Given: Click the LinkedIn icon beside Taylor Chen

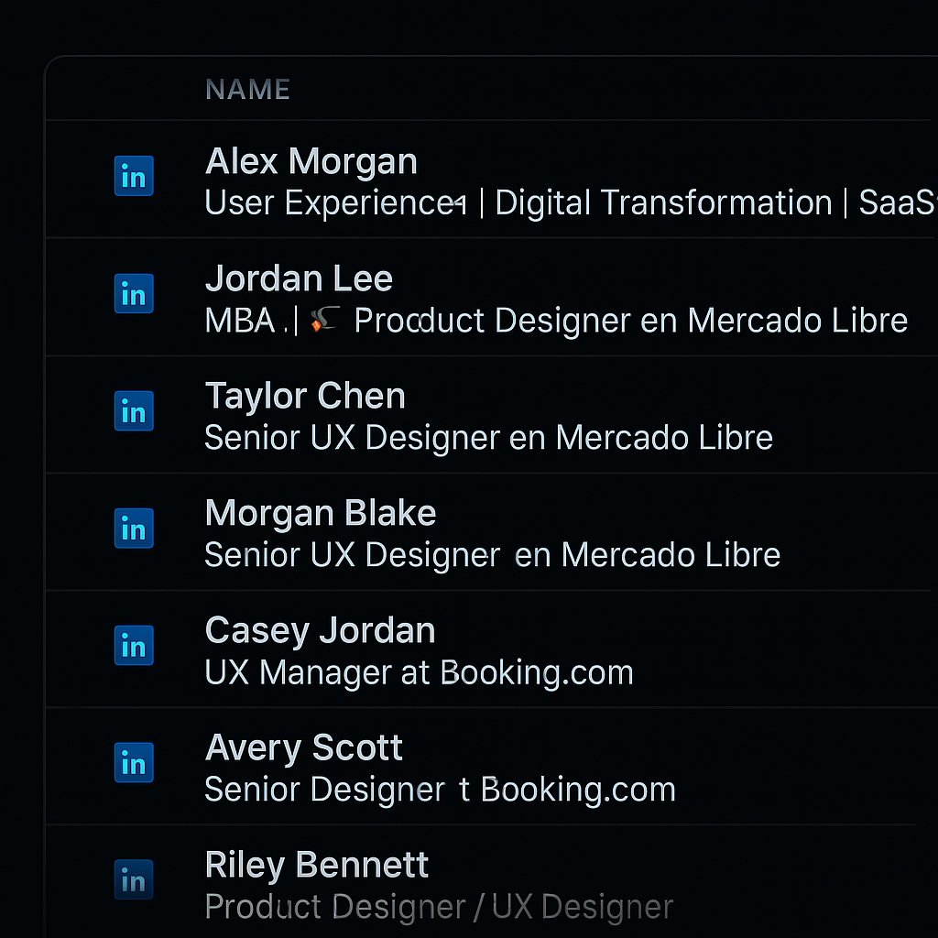Looking at the screenshot, I should coord(134,411).
